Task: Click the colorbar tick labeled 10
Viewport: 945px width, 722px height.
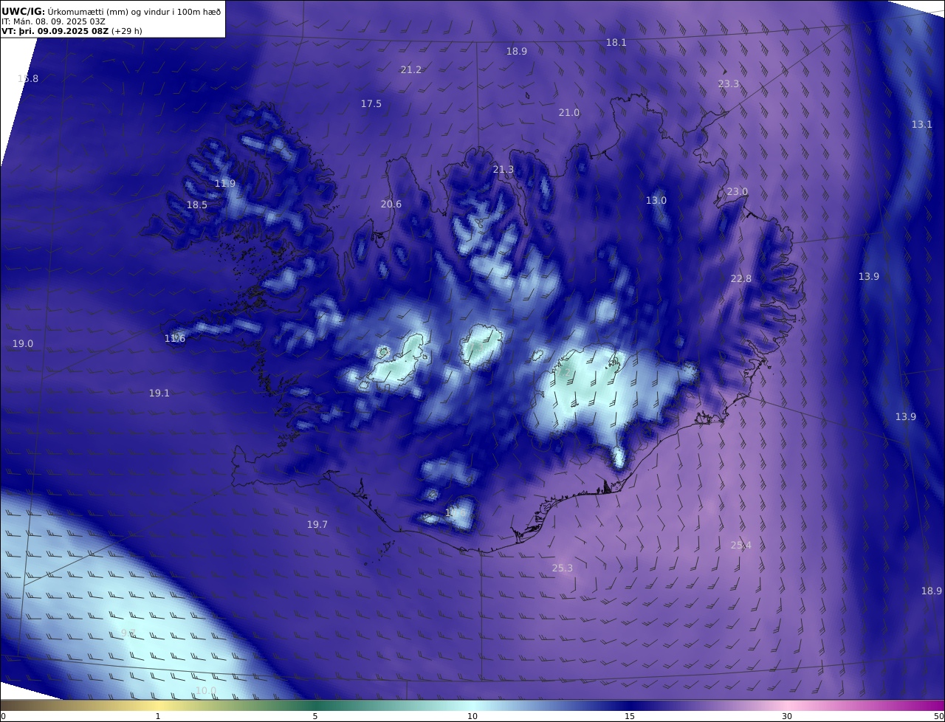Action: point(472,716)
